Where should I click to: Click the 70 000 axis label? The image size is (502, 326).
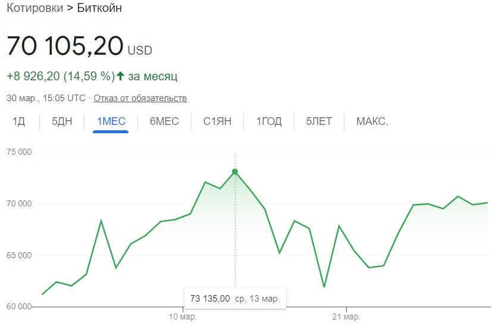click(x=19, y=203)
